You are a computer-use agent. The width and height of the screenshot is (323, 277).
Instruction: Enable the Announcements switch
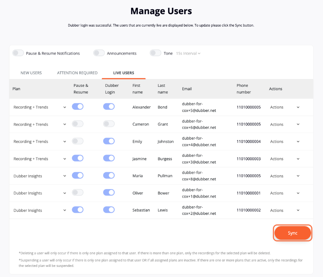[x=99, y=53]
